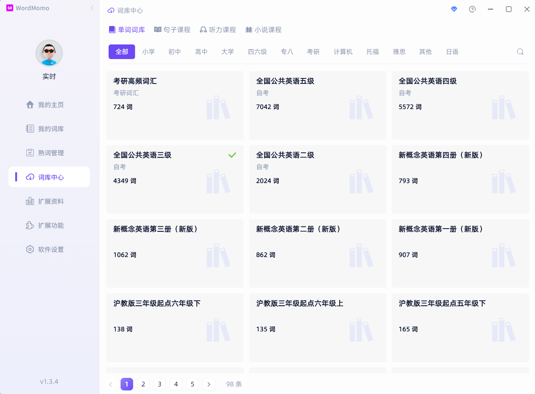
Task: Click the 我的词库 list icon
Action: [x=30, y=129]
